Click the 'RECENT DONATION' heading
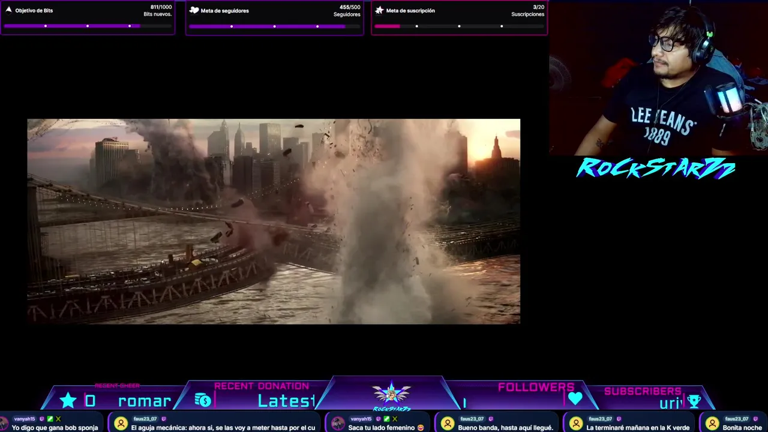The height and width of the screenshot is (432, 768). (x=262, y=386)
